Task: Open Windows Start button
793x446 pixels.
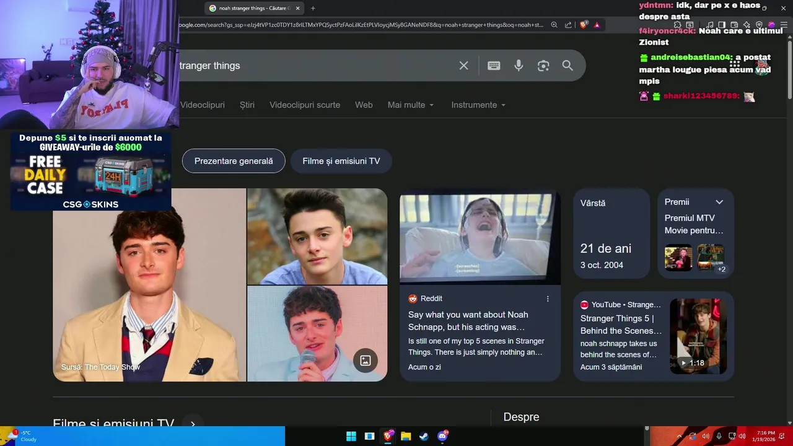Action: 351,436
